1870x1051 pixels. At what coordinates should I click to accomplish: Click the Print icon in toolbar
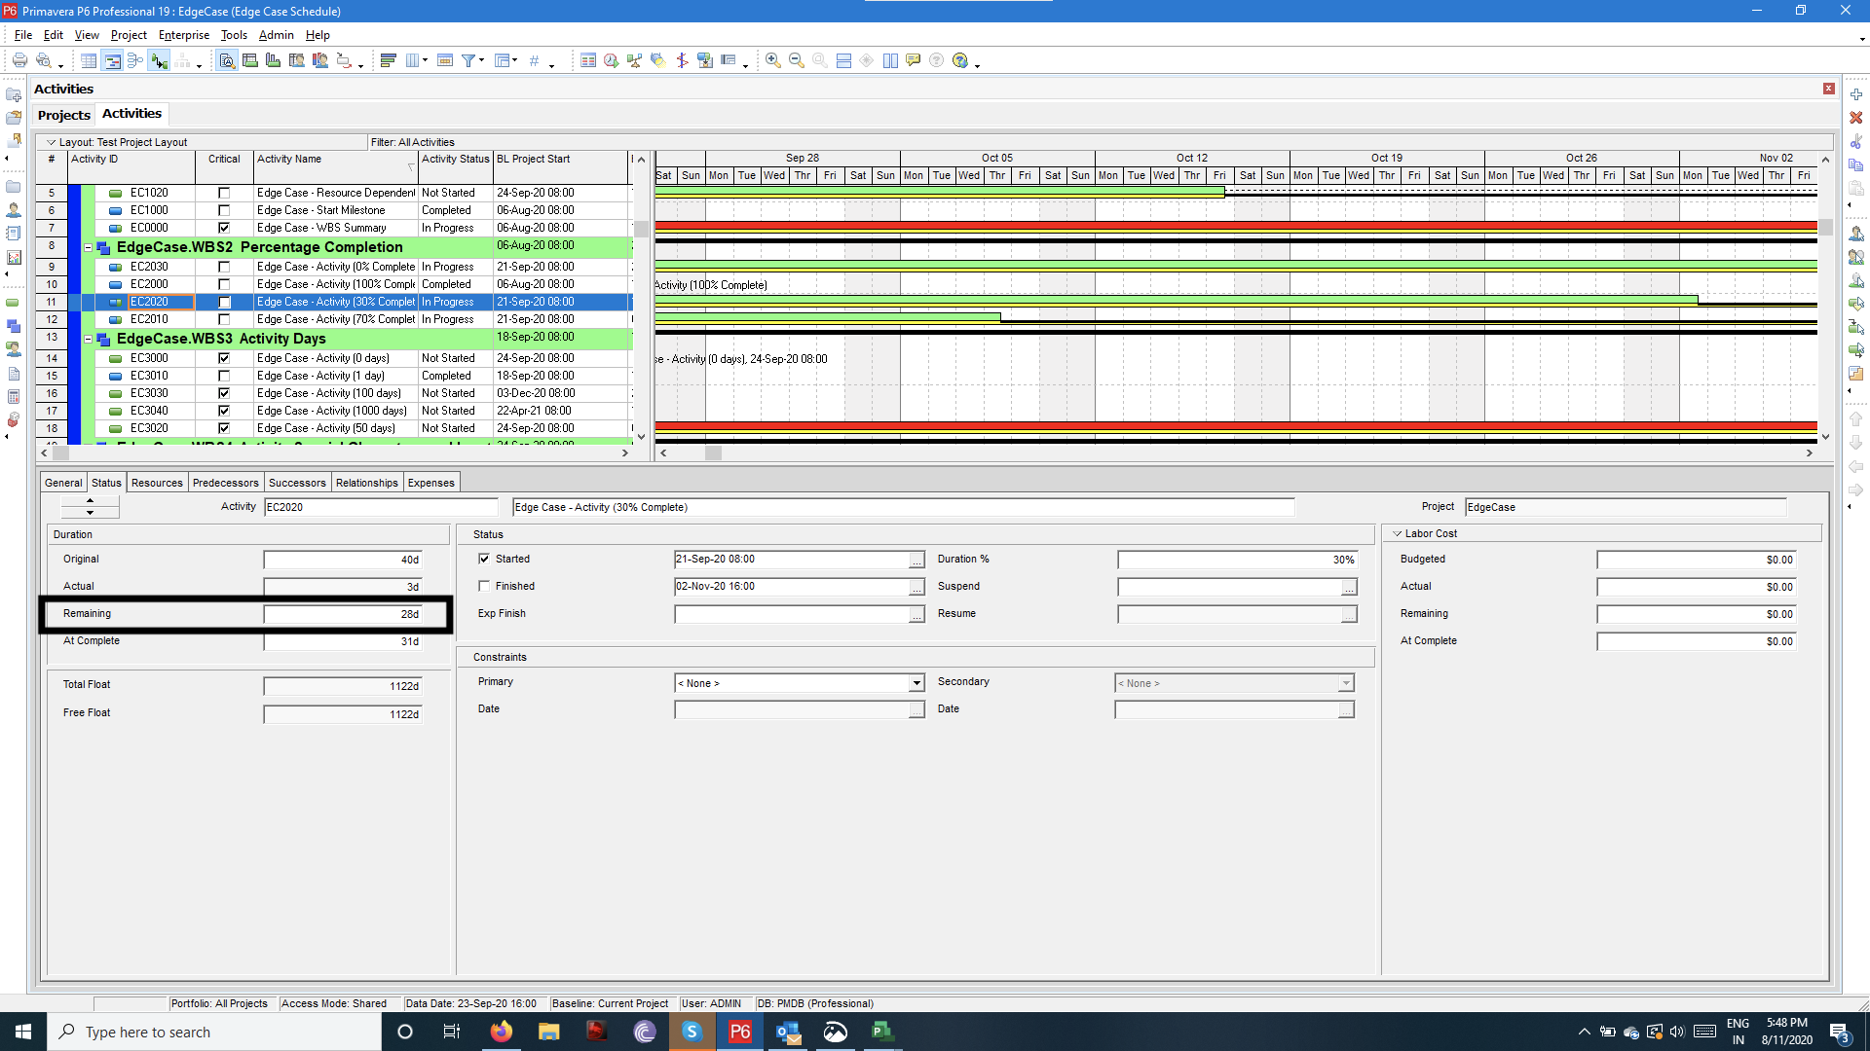19,60
